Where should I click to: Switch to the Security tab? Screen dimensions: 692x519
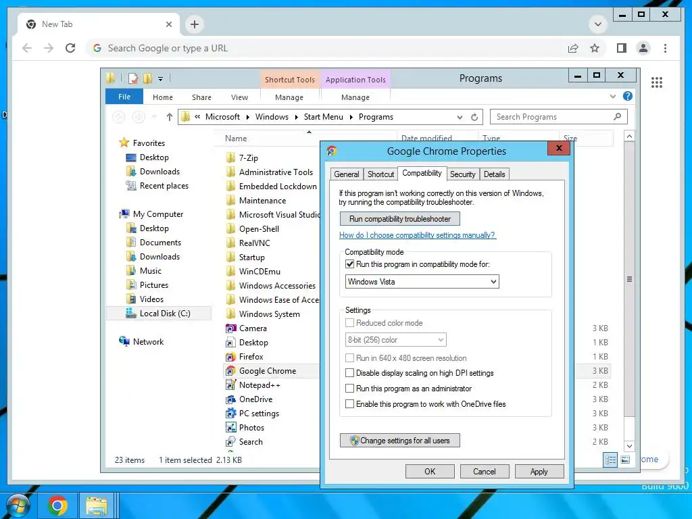point(462,174)
